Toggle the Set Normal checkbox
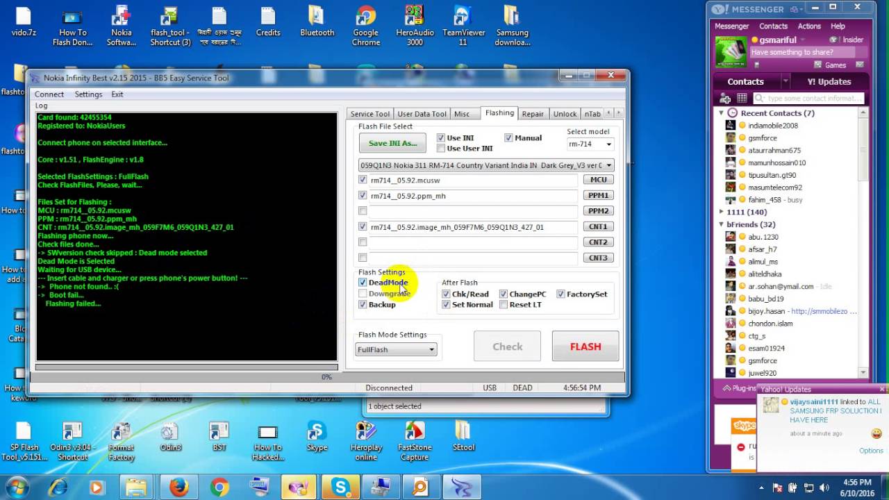Viewport: 889px width, 500px height. pyautogui.click(x=446, y=305)
